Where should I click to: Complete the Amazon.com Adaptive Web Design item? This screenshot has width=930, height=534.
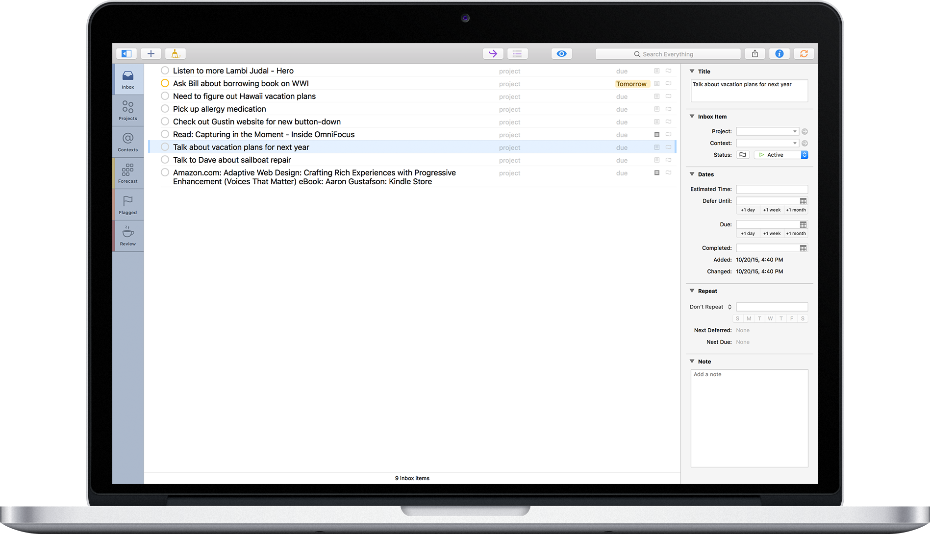tap(165, 172)
